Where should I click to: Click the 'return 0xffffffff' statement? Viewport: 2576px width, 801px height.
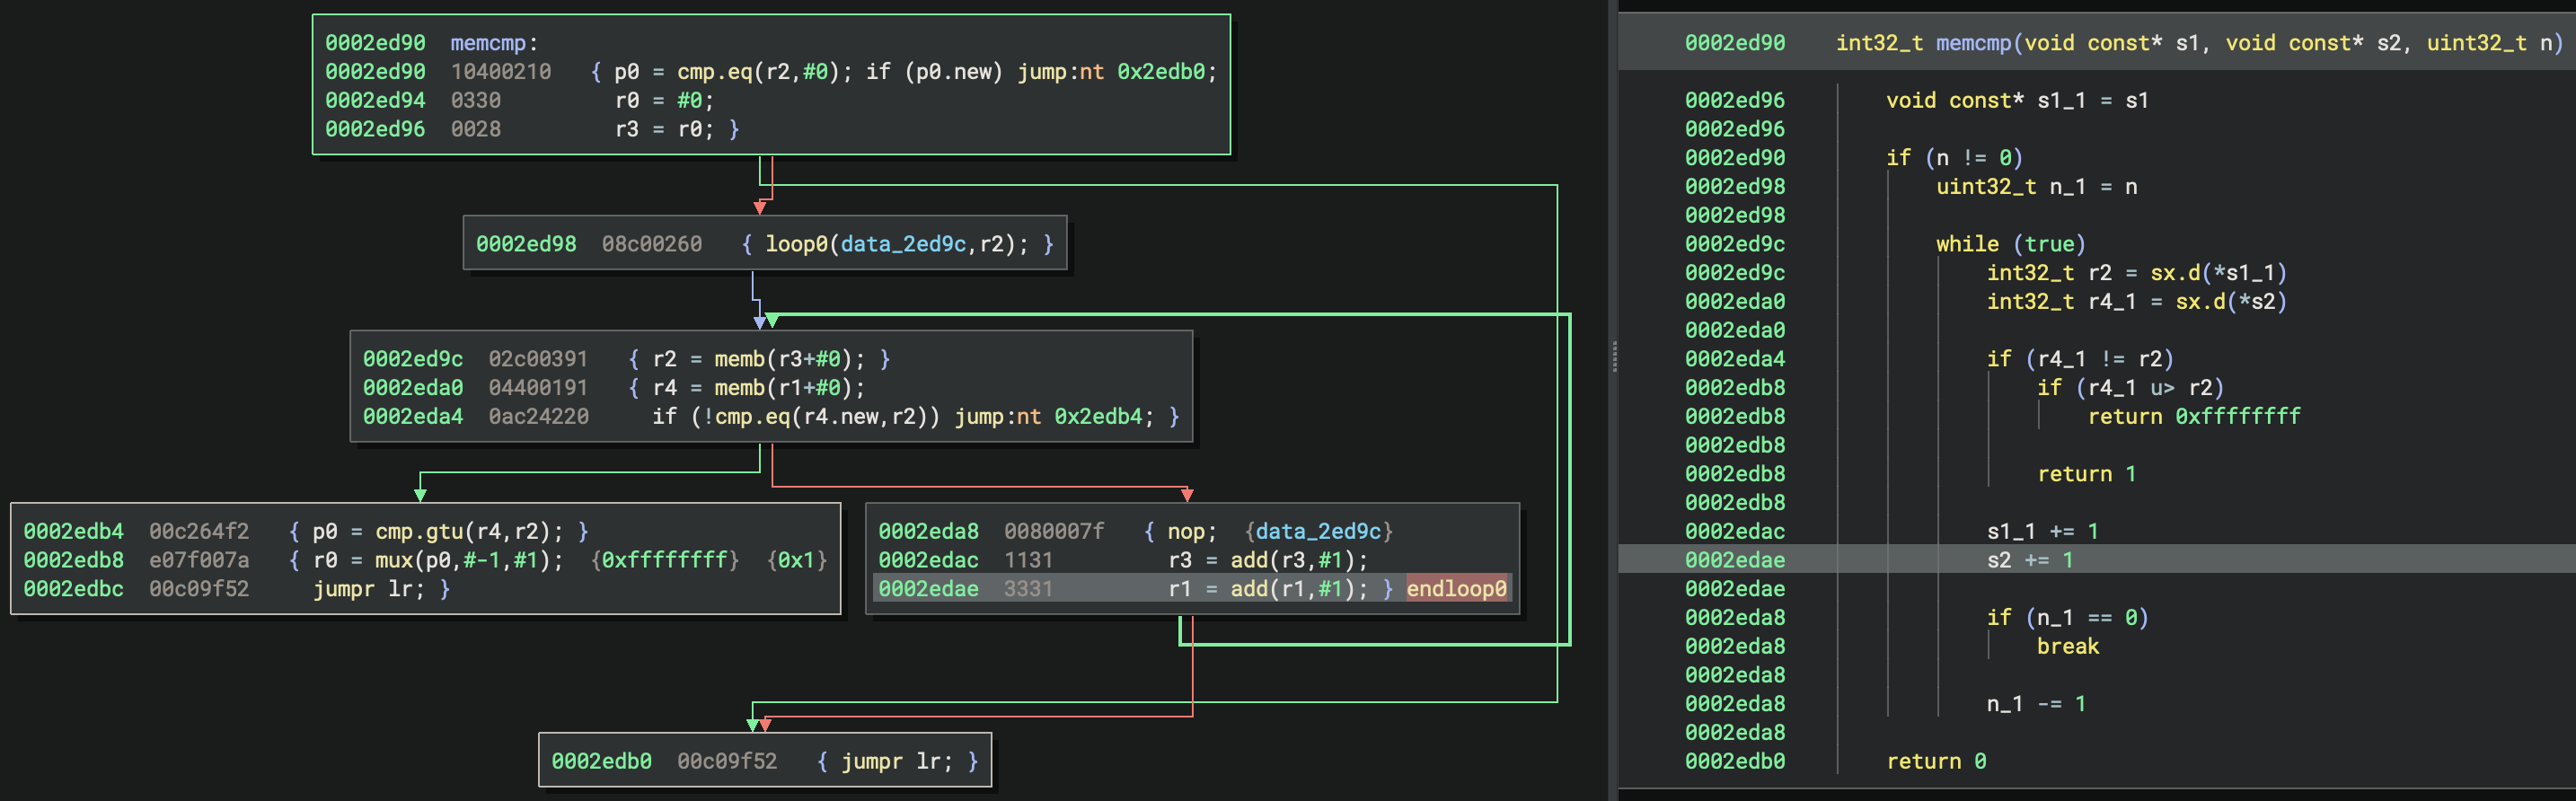[2193, 417]
